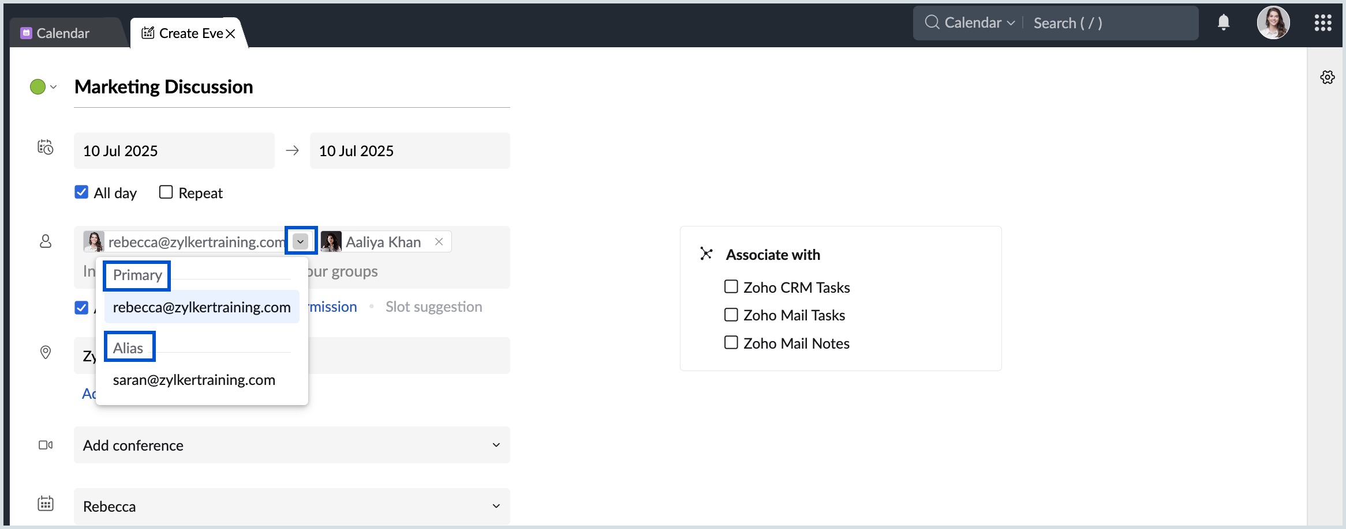
Task: Open the apps grid launcher
Action: coord(1323,22)
